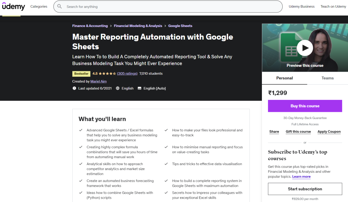The height and width of the screenshot is (202, 348).
Task: Open Teach on Udemy link
Action: click(333, 6)
